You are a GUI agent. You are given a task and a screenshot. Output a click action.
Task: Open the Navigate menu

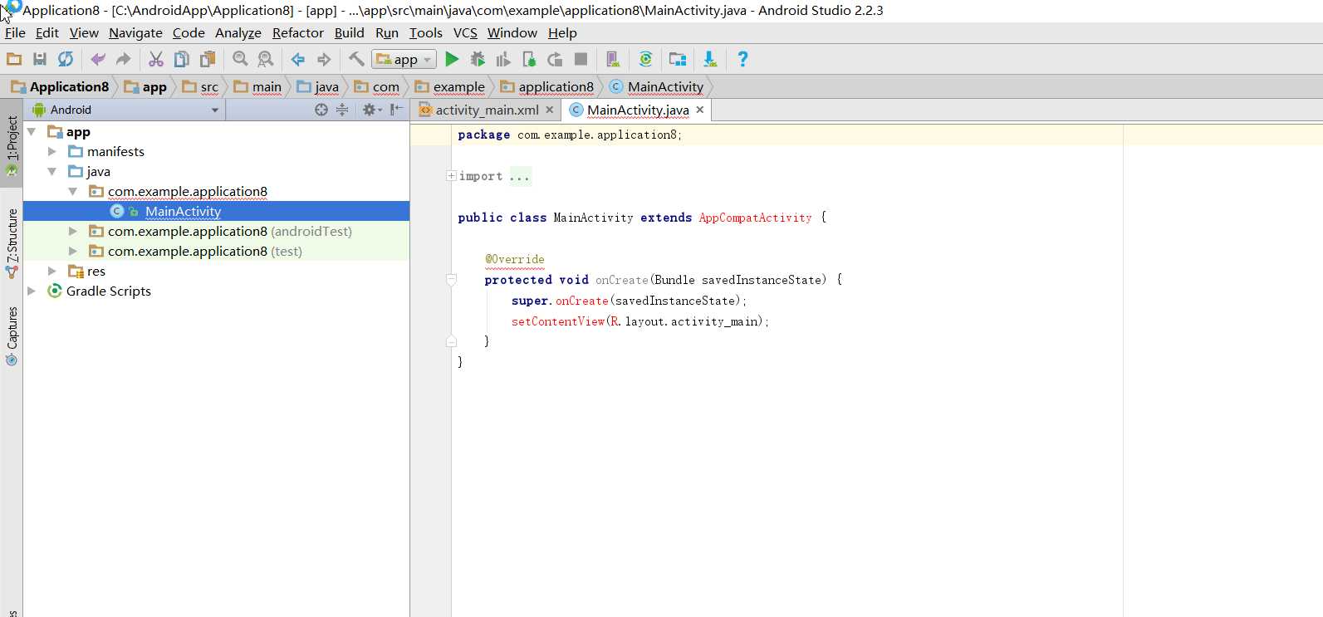[x=135, y=33]
